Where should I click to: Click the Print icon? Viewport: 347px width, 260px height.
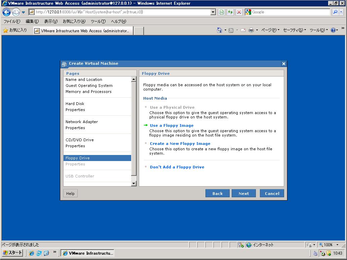click(251, 31)
